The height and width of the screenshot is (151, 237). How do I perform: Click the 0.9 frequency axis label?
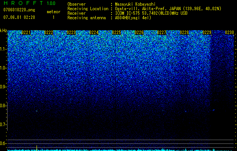3,87
